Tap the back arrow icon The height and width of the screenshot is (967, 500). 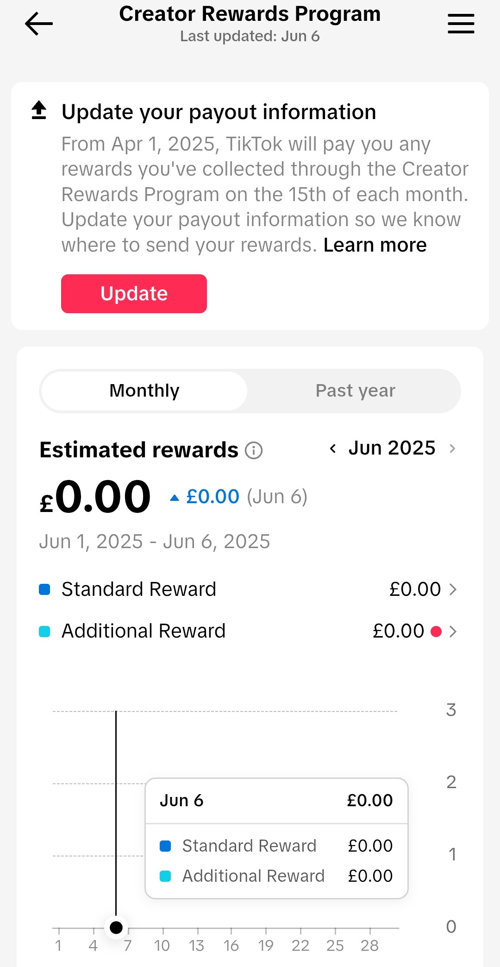pyautogui.click(x=39, y=24)
